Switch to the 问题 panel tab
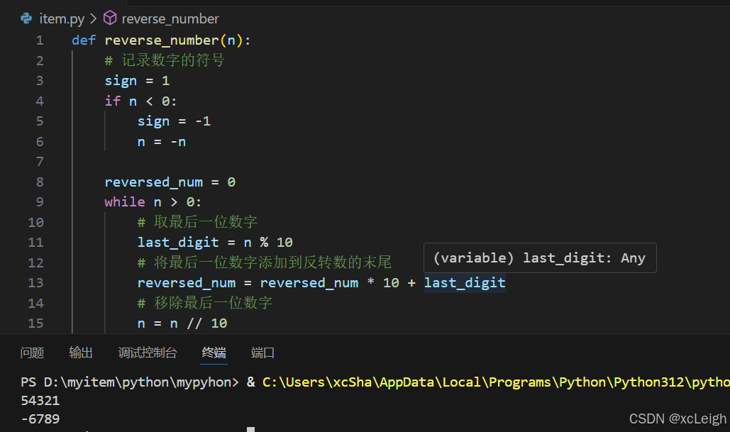Viewport: 730px width, 432px height. 32,353
